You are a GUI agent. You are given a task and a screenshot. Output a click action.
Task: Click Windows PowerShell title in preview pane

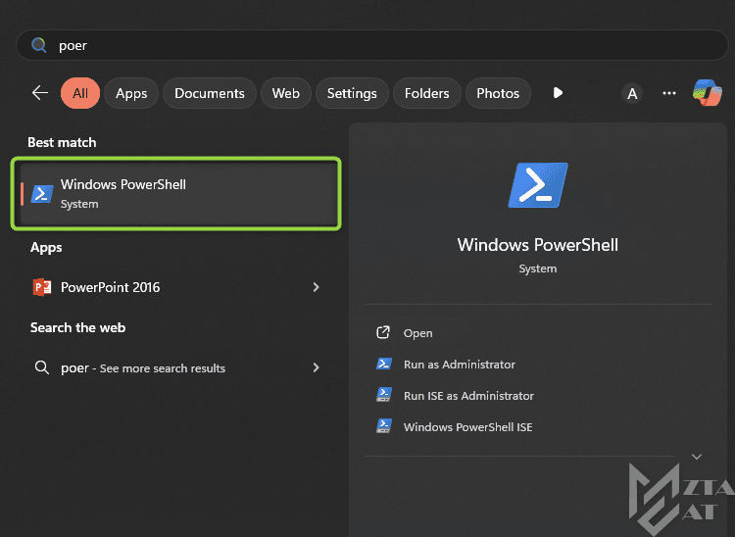(x=538, y=245)
